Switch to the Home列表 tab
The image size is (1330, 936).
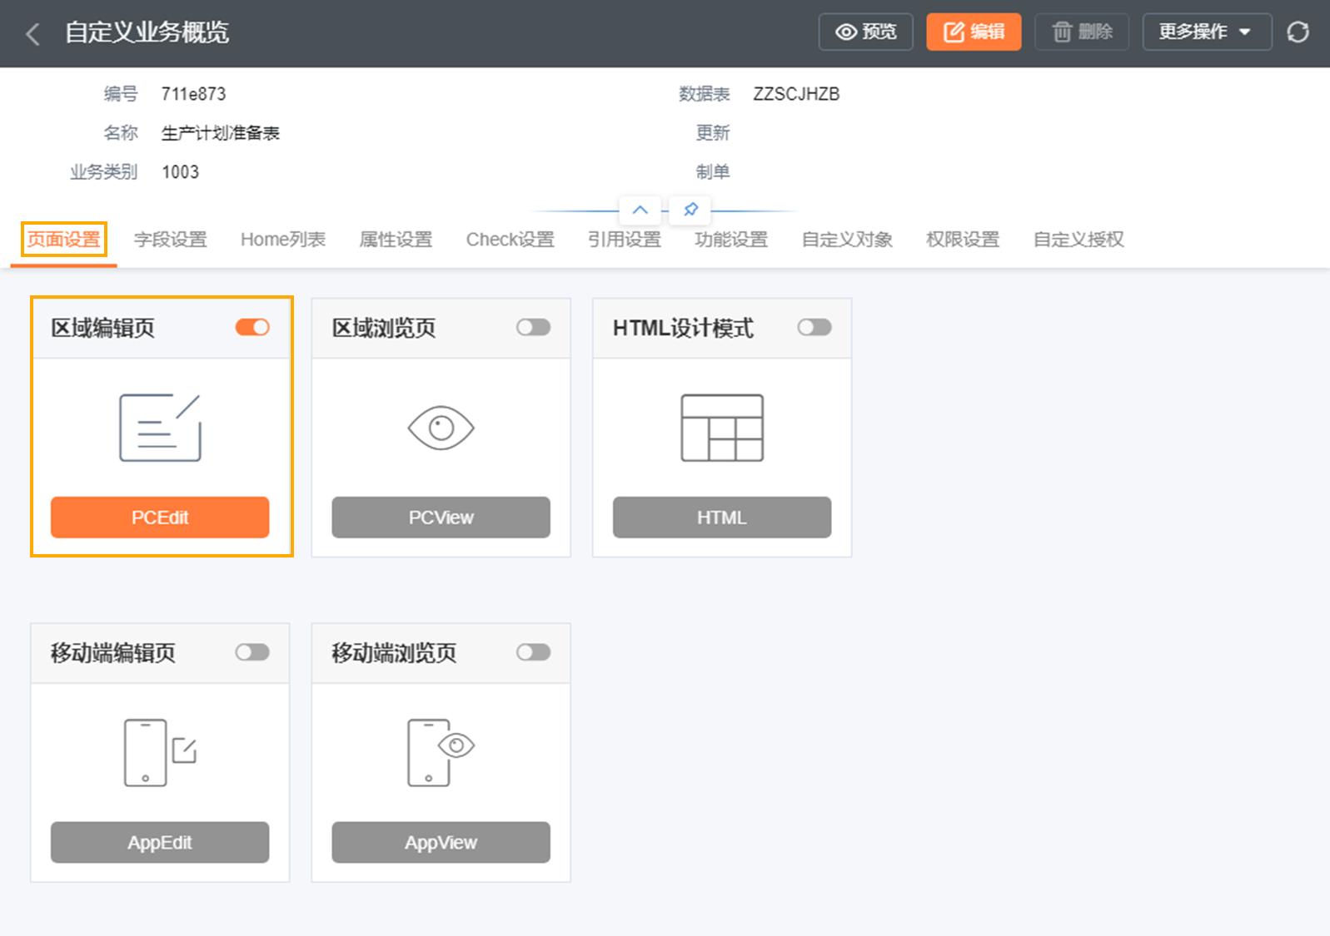pyautogui.click(x=283, y=240)
